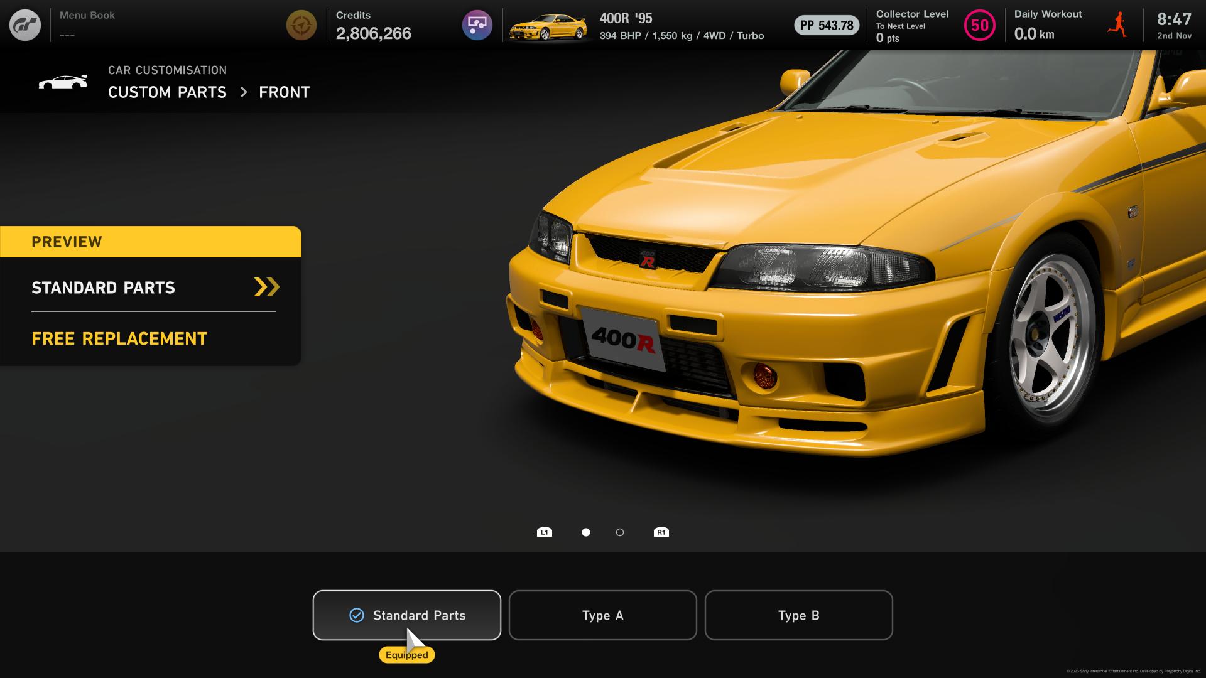Click the Daily Workout runner icon
The height and width of the screenshot is (678, 1206).
point(1118,25)
